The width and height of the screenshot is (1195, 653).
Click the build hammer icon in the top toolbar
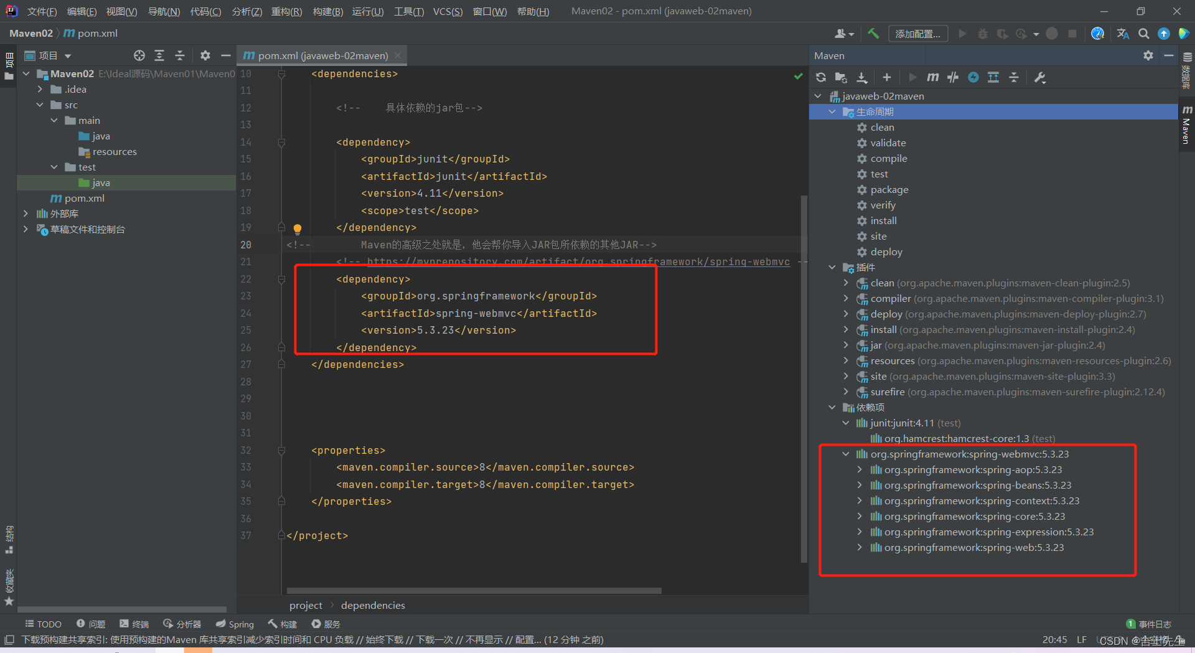click(874, 34)
